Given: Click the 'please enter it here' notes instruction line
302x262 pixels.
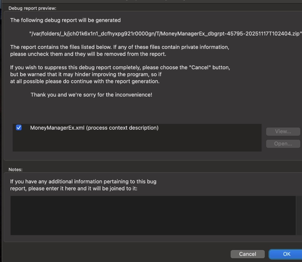Looking at the screenshot, I should [73, 188].
